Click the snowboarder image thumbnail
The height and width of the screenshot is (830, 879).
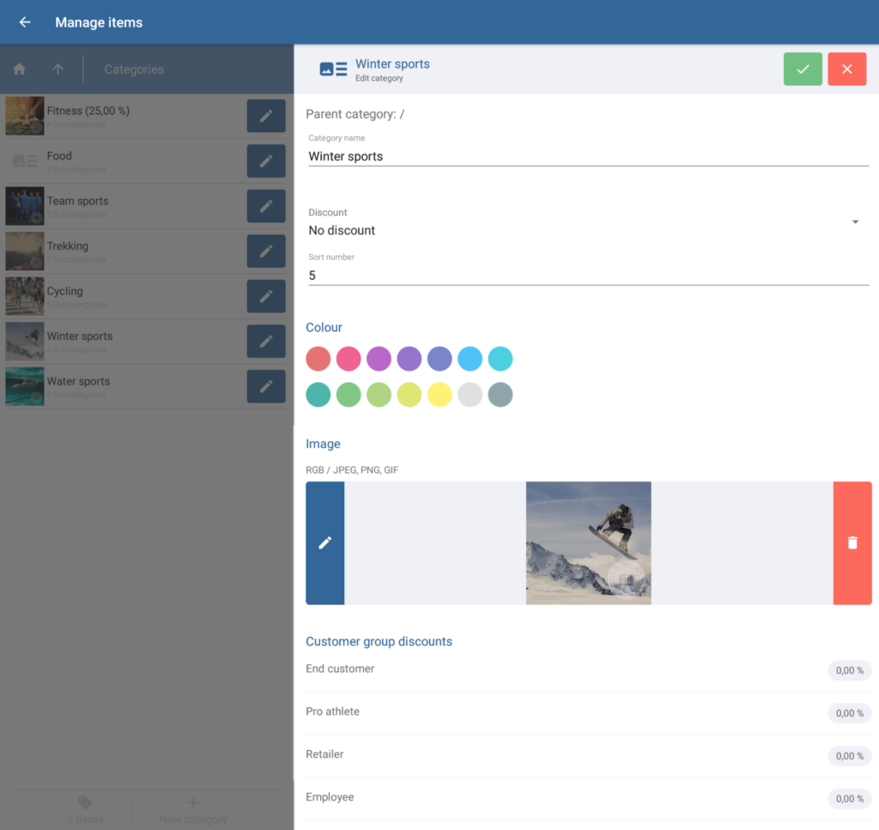coord(588,542)
